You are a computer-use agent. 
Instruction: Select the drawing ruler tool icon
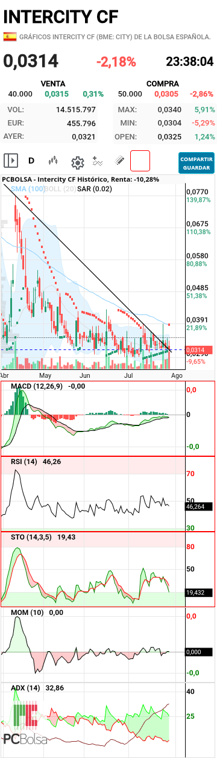119,161
